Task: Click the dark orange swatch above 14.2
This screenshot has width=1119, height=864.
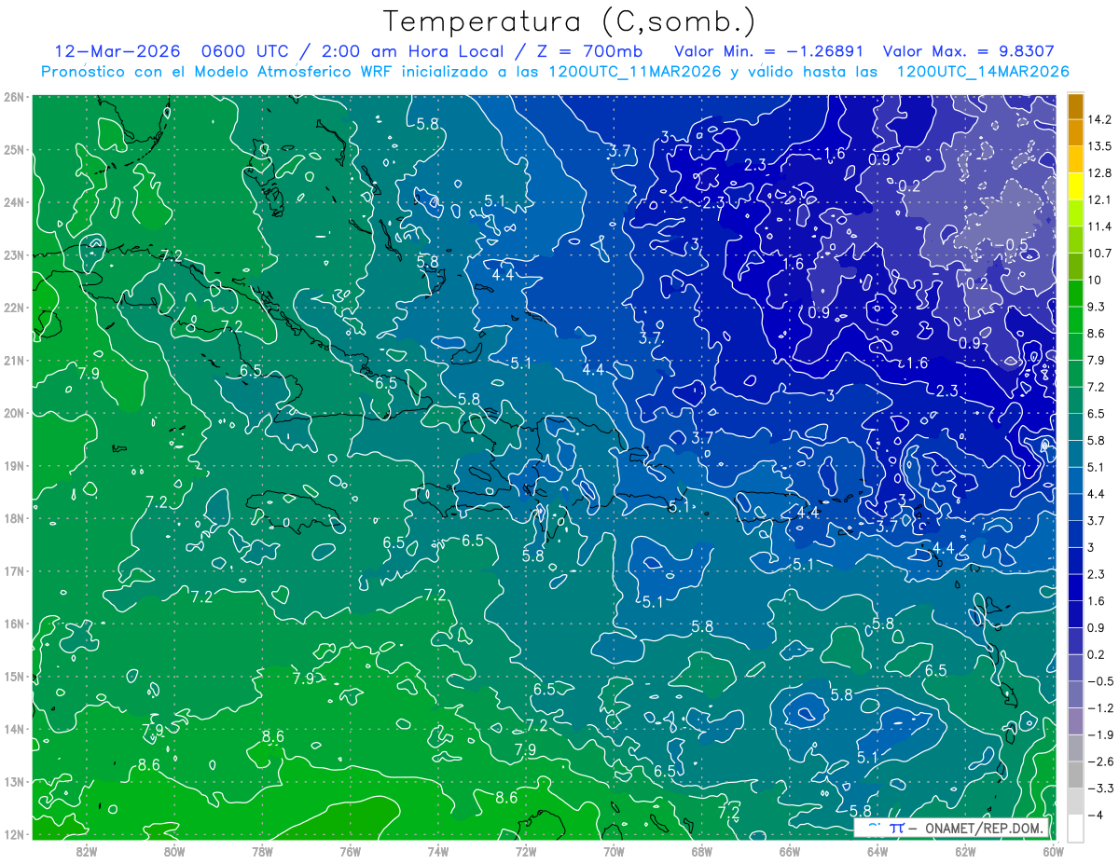Action: pos(1075,106)
